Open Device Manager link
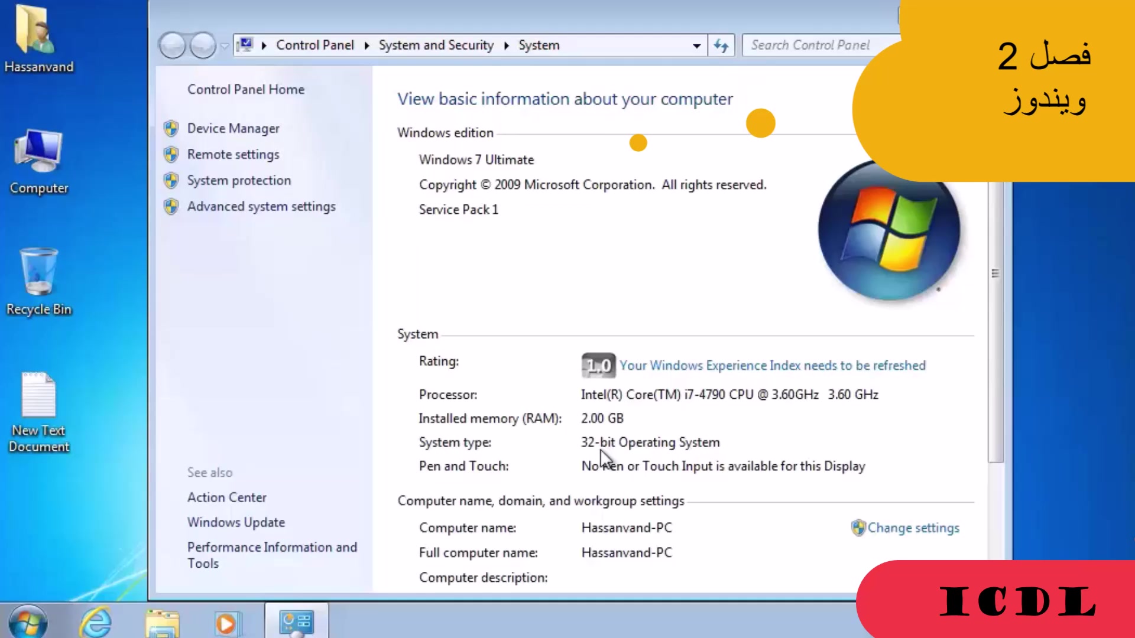Viewport: 1135px width, 638px height. pos(233,128)
